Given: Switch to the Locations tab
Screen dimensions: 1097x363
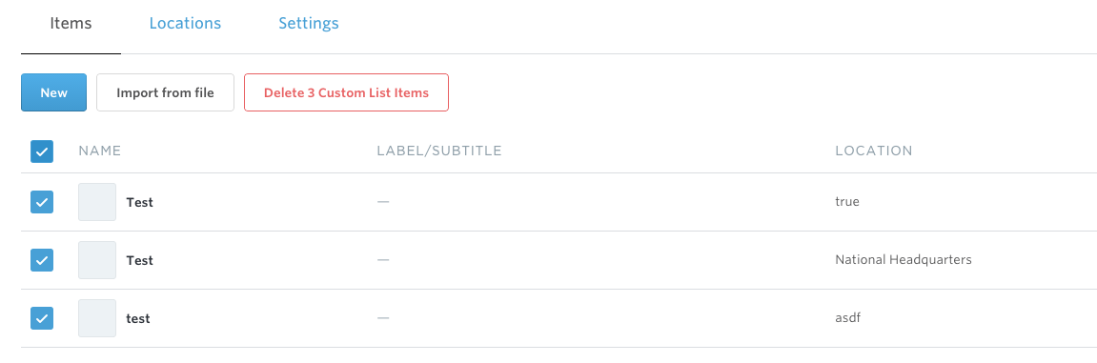Looking at the screenshot, I should pos(185,23).
